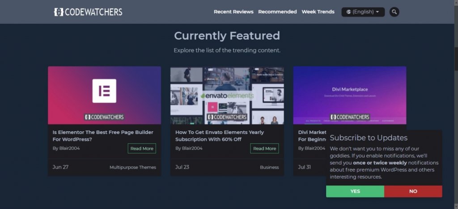
Task: Open the search icon in header
Action: click(x=394, y=12)
